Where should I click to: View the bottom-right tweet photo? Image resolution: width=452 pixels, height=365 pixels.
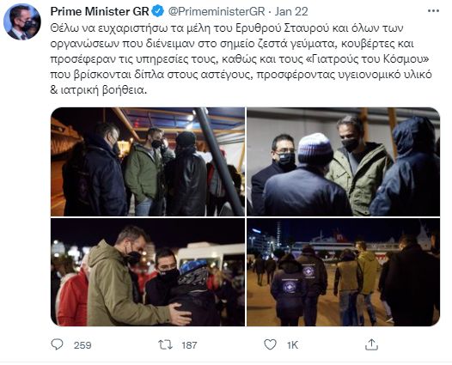tap(344, 272)
